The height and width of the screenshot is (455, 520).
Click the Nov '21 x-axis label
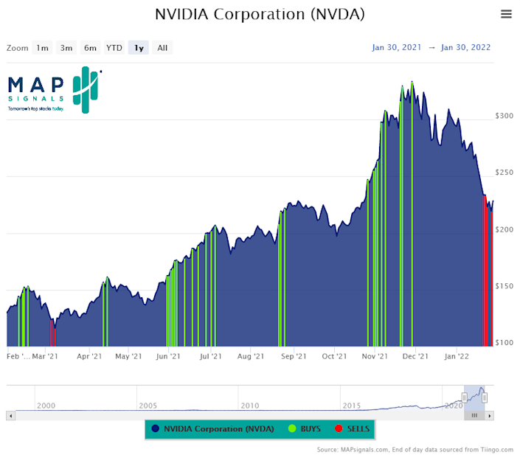(375, 356)
